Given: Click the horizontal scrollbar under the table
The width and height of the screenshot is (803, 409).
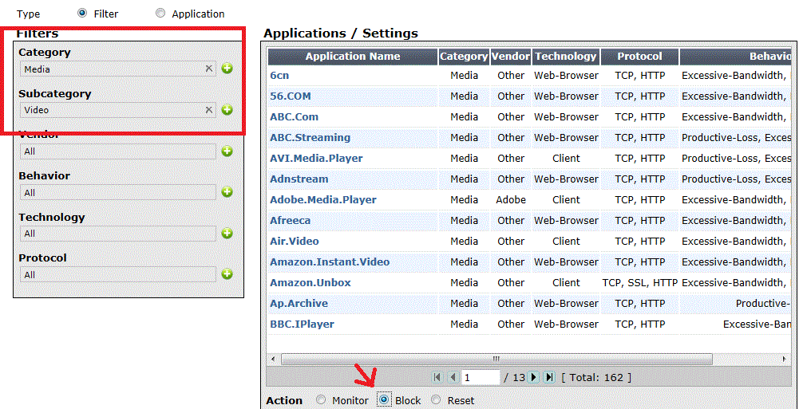Looking at the screenshot, I should (x=495, y=359).
